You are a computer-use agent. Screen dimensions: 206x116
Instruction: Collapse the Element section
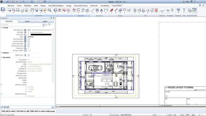(2, 53)
